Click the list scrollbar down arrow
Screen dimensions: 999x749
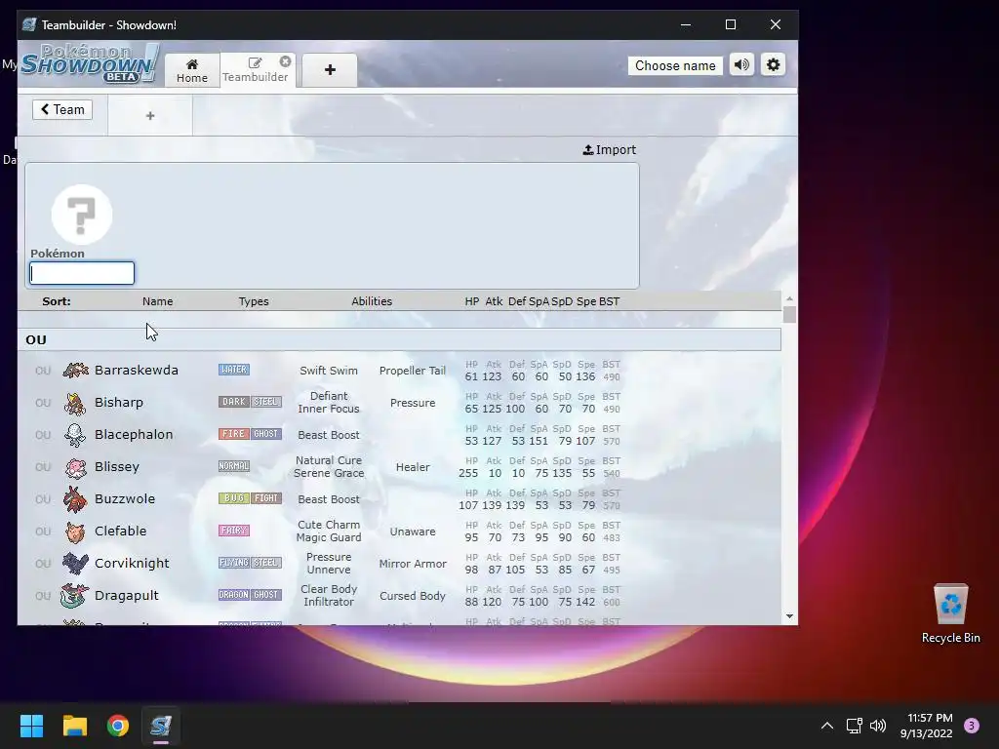pyautogui.click(x=789, y=616)
